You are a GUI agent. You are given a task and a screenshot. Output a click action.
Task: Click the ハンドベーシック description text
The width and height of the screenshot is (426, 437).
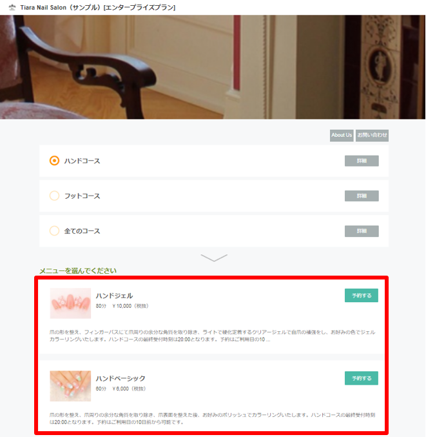point(212,419)
